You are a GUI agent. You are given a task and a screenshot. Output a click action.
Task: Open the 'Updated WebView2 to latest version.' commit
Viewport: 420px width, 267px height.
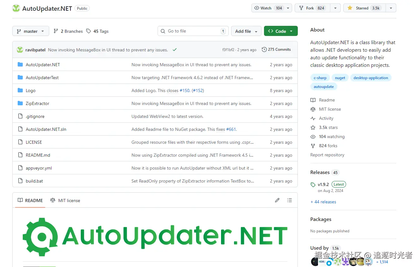pos(167,116)
